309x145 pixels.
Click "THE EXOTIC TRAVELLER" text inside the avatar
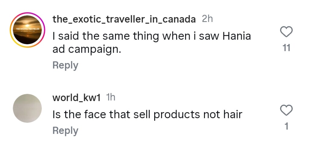(x=28, y=29)
